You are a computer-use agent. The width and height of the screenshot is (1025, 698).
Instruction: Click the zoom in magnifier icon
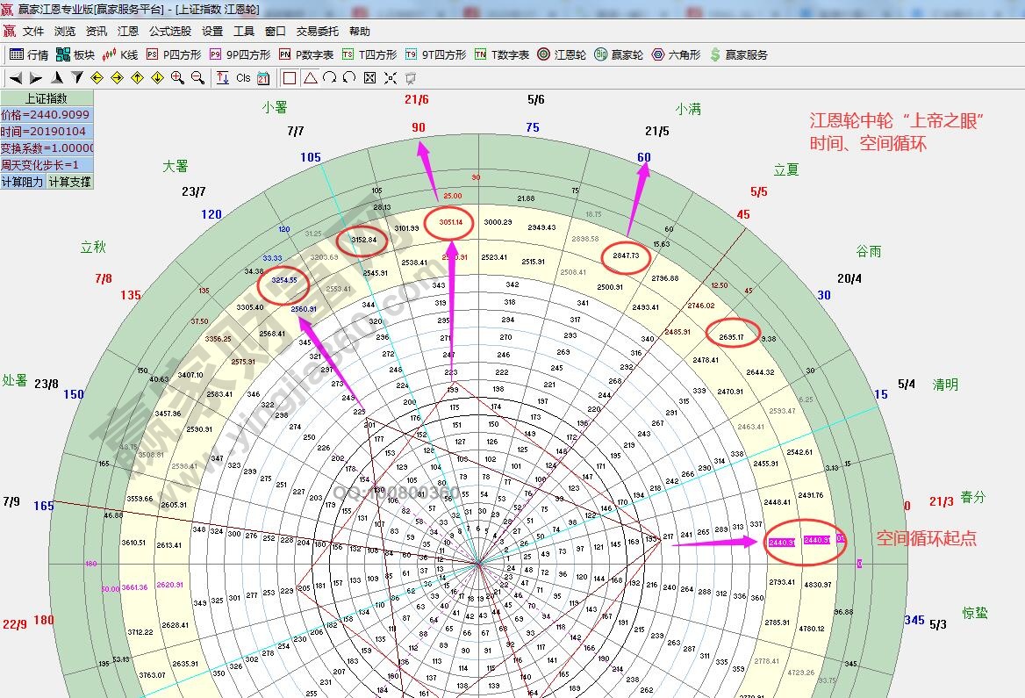point(177,78)
